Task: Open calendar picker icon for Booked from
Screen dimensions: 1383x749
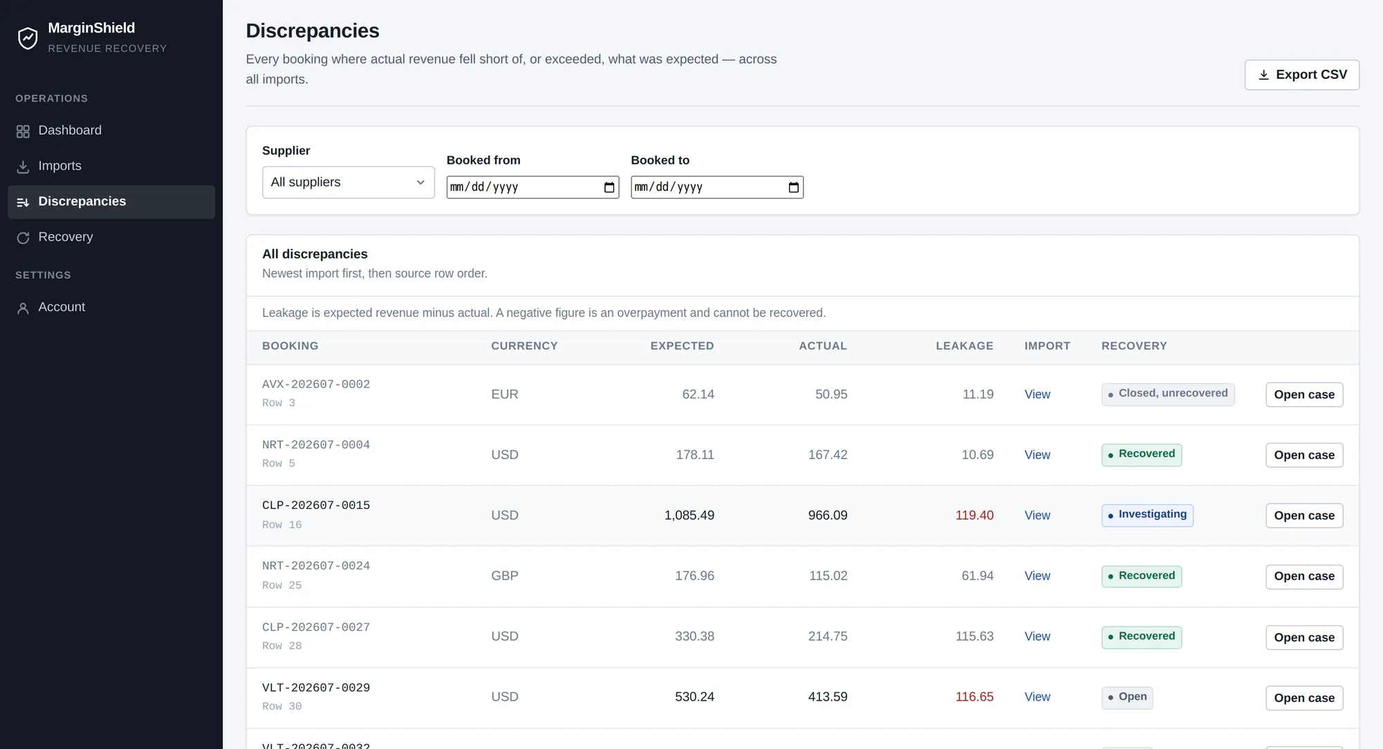Action: (609, 187)
